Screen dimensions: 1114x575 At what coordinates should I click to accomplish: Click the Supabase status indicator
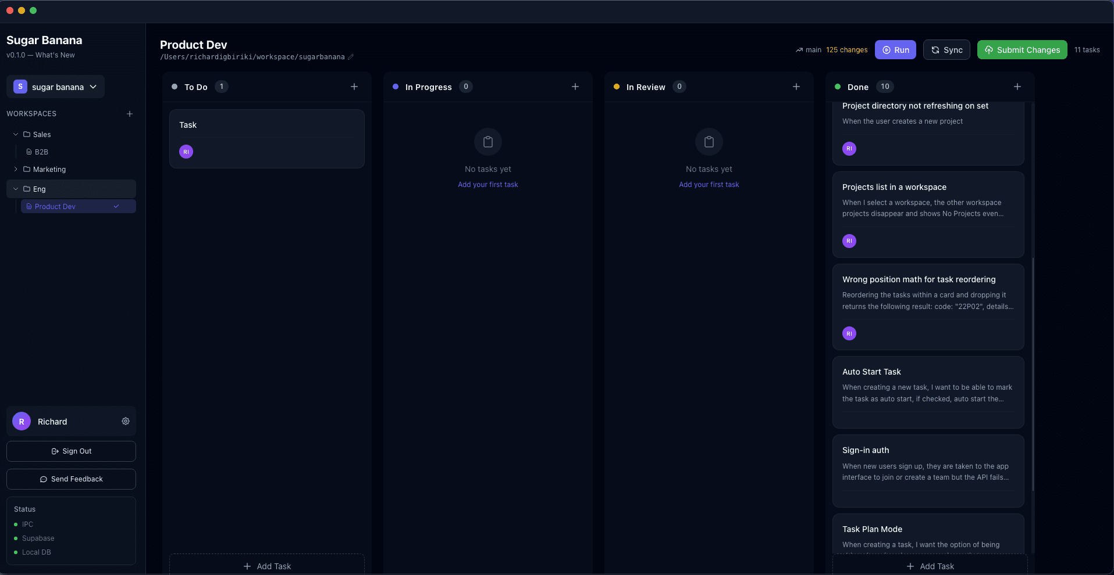point(16,538)
